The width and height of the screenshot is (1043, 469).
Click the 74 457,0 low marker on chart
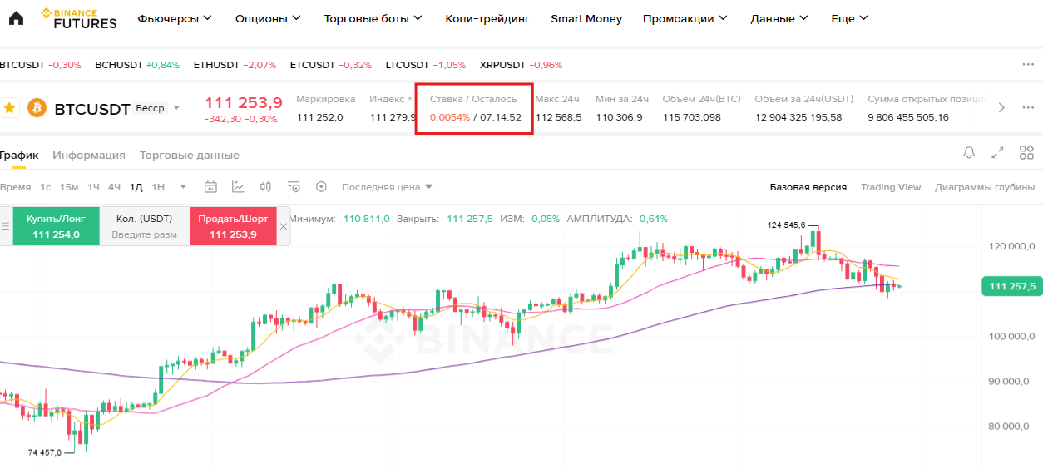click(45, 452)
